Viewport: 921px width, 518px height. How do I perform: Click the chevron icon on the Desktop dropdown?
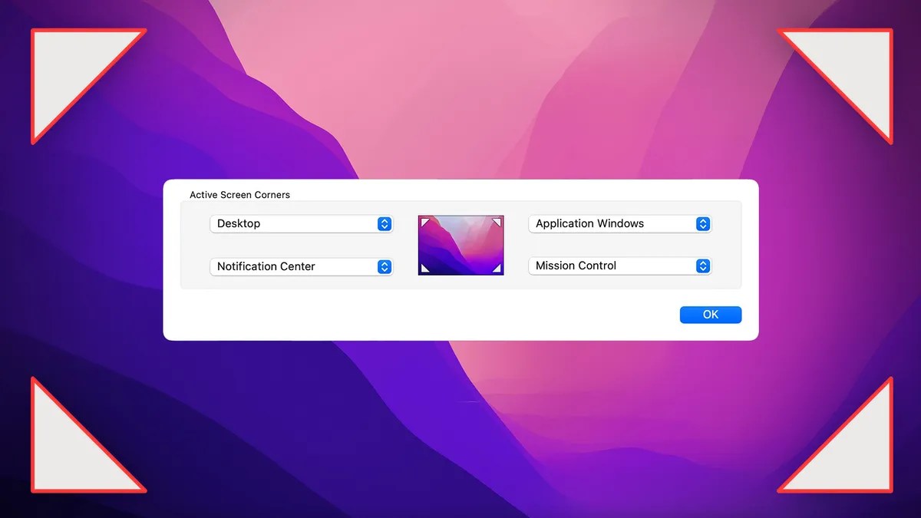tap(384, 223)
